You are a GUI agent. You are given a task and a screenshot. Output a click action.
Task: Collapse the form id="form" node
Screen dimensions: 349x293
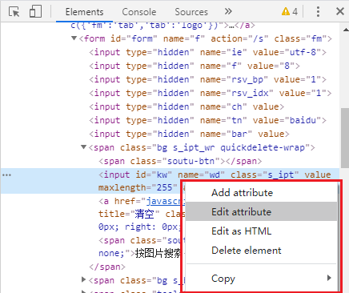74,38
